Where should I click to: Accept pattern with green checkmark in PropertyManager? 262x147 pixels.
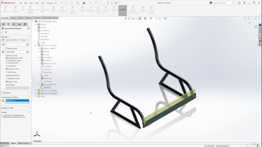(x=2, y=32)
